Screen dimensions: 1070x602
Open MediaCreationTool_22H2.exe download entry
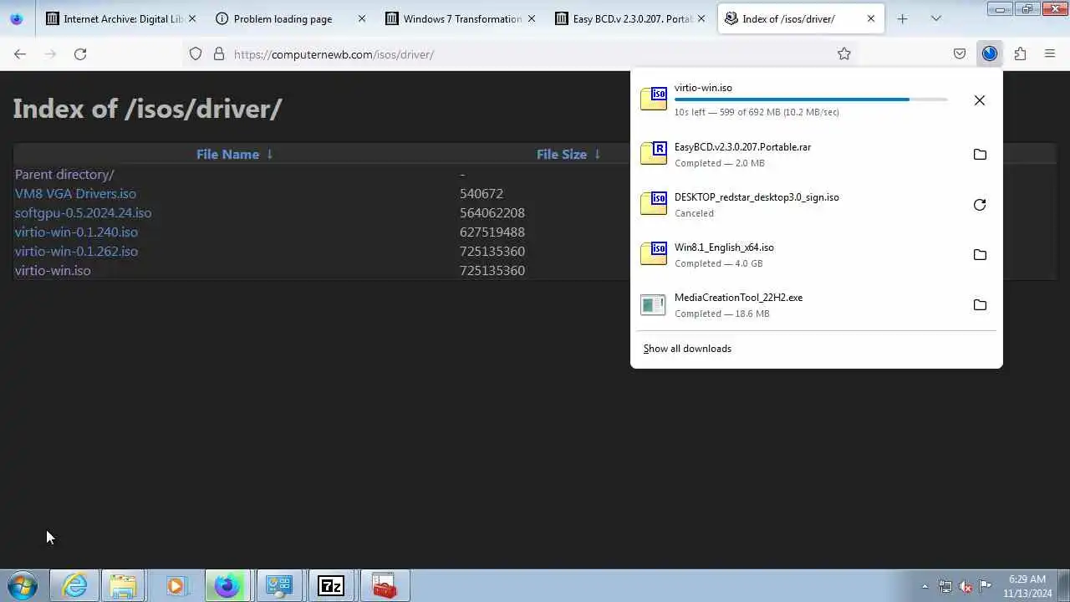(x=797, y=305)
